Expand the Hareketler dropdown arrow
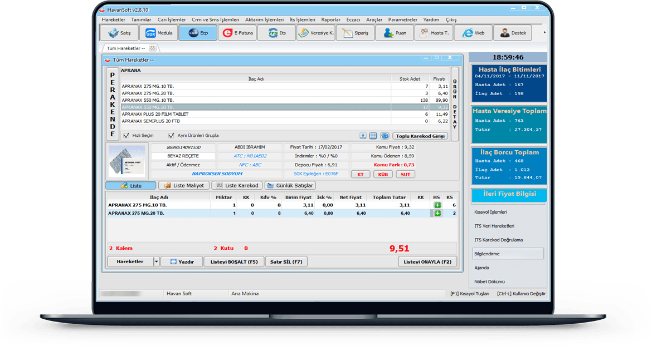The height and width of the screenshot is (346, 652). pos(157,261)
